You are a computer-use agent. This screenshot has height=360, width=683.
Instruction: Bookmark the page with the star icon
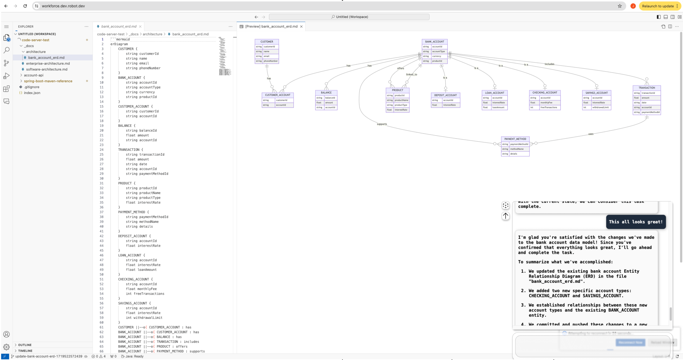pos(620,6)
